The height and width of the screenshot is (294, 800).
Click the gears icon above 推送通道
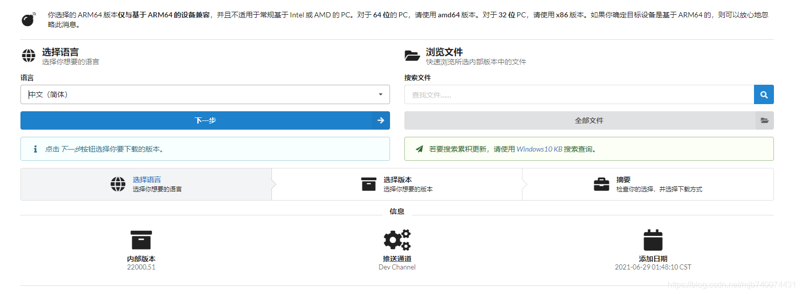397,240
